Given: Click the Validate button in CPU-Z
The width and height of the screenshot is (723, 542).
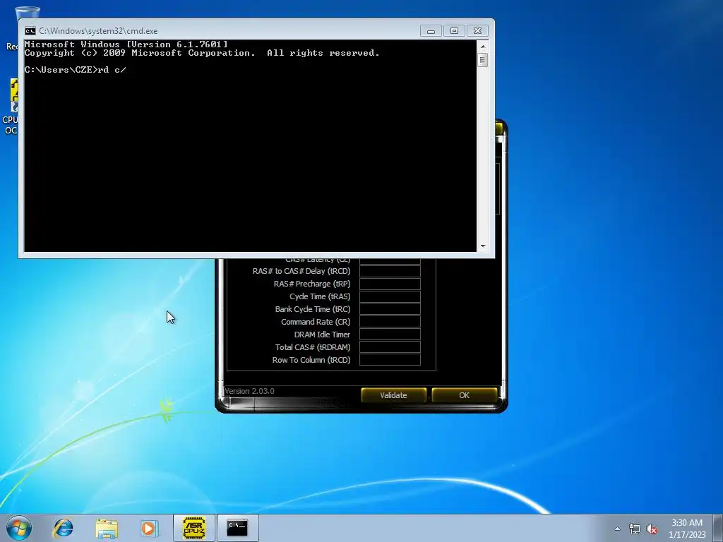Looking at the screenshot, I should (393, 395).
